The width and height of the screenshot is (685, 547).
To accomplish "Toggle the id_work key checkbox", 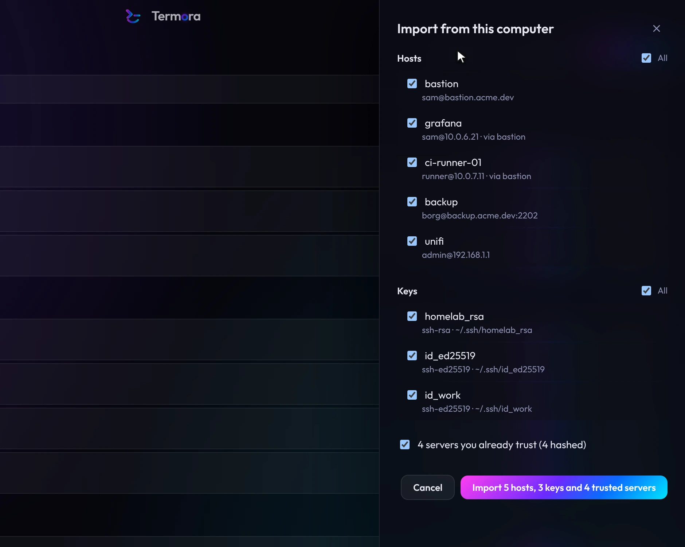I will point(412,395).
